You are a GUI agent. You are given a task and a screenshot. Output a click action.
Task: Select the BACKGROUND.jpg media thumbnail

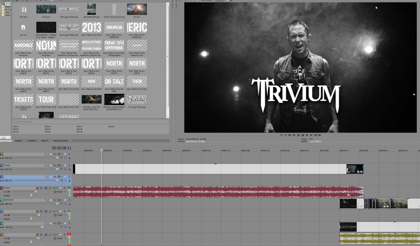tap(91, 9)
